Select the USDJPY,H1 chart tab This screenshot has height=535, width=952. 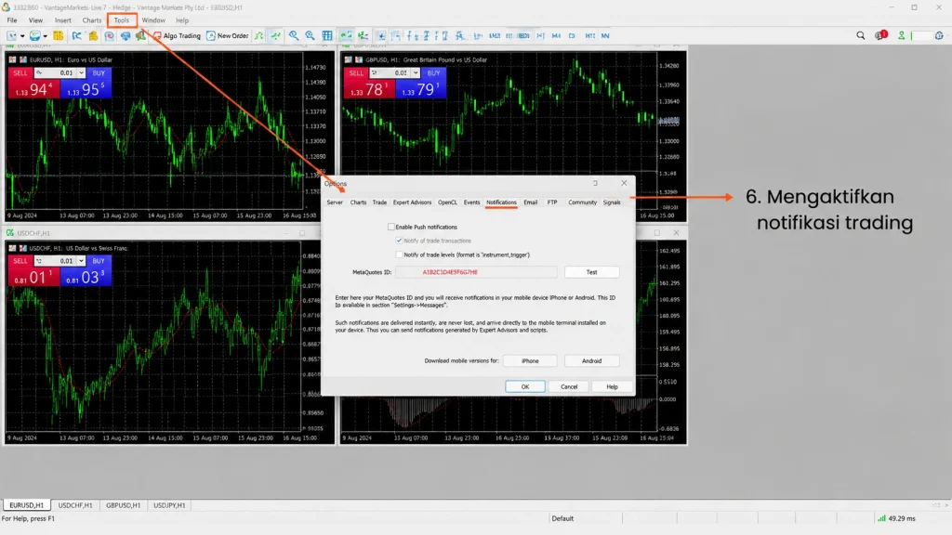coord(169,505)
